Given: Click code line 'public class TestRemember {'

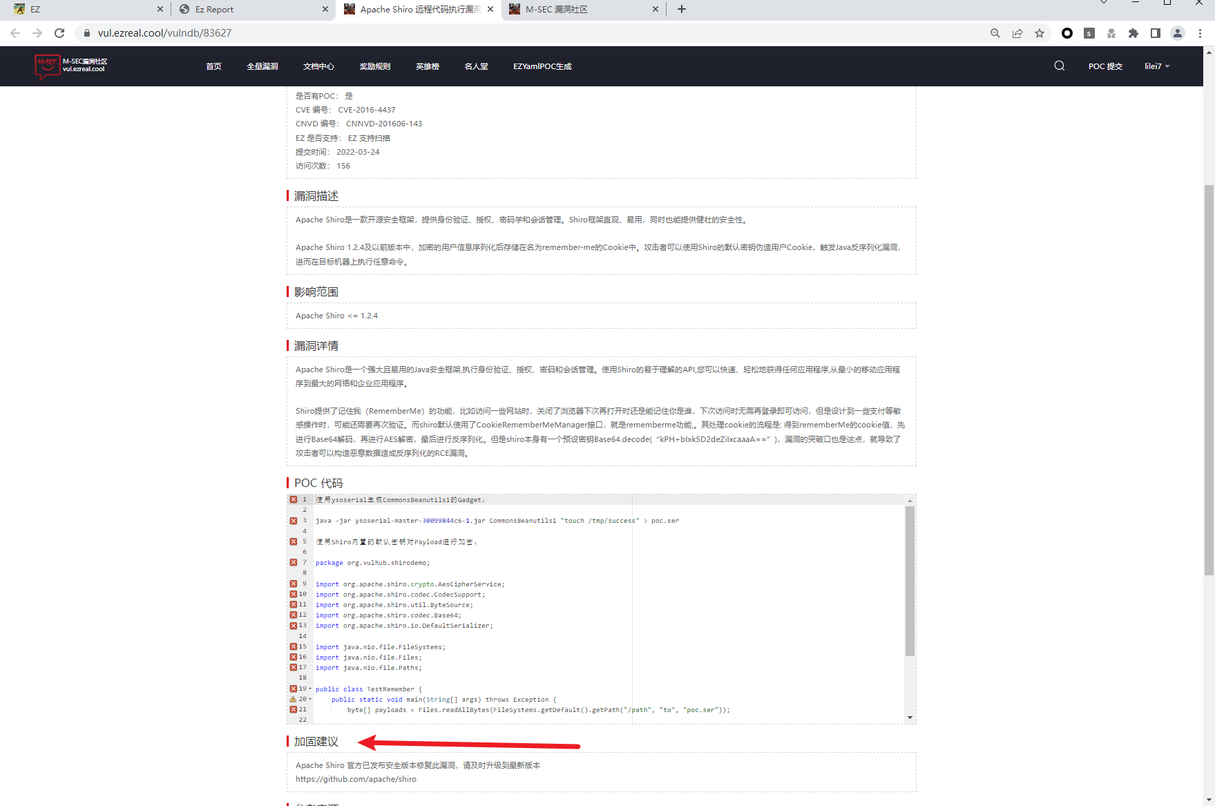Looking at the screenshot, I should pyautogui.click(x=368, y=689).
